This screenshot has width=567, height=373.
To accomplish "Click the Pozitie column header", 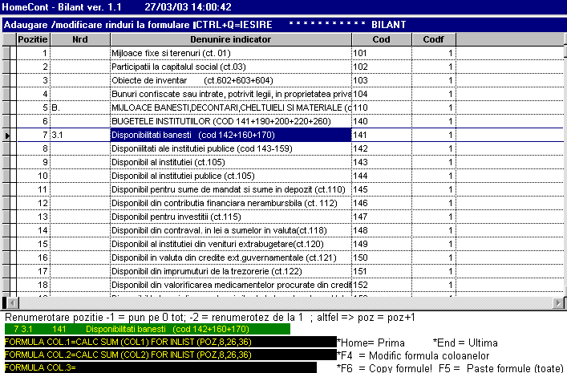I will (33, 39).
